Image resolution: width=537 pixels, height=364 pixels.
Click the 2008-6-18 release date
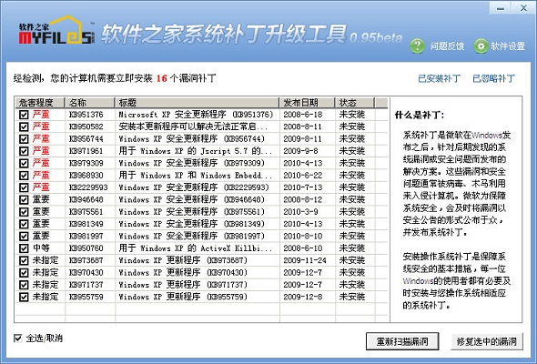pos(303,115)
